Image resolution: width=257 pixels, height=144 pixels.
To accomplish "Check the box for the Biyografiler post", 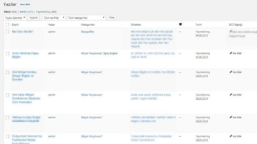I will pos(7,32).
